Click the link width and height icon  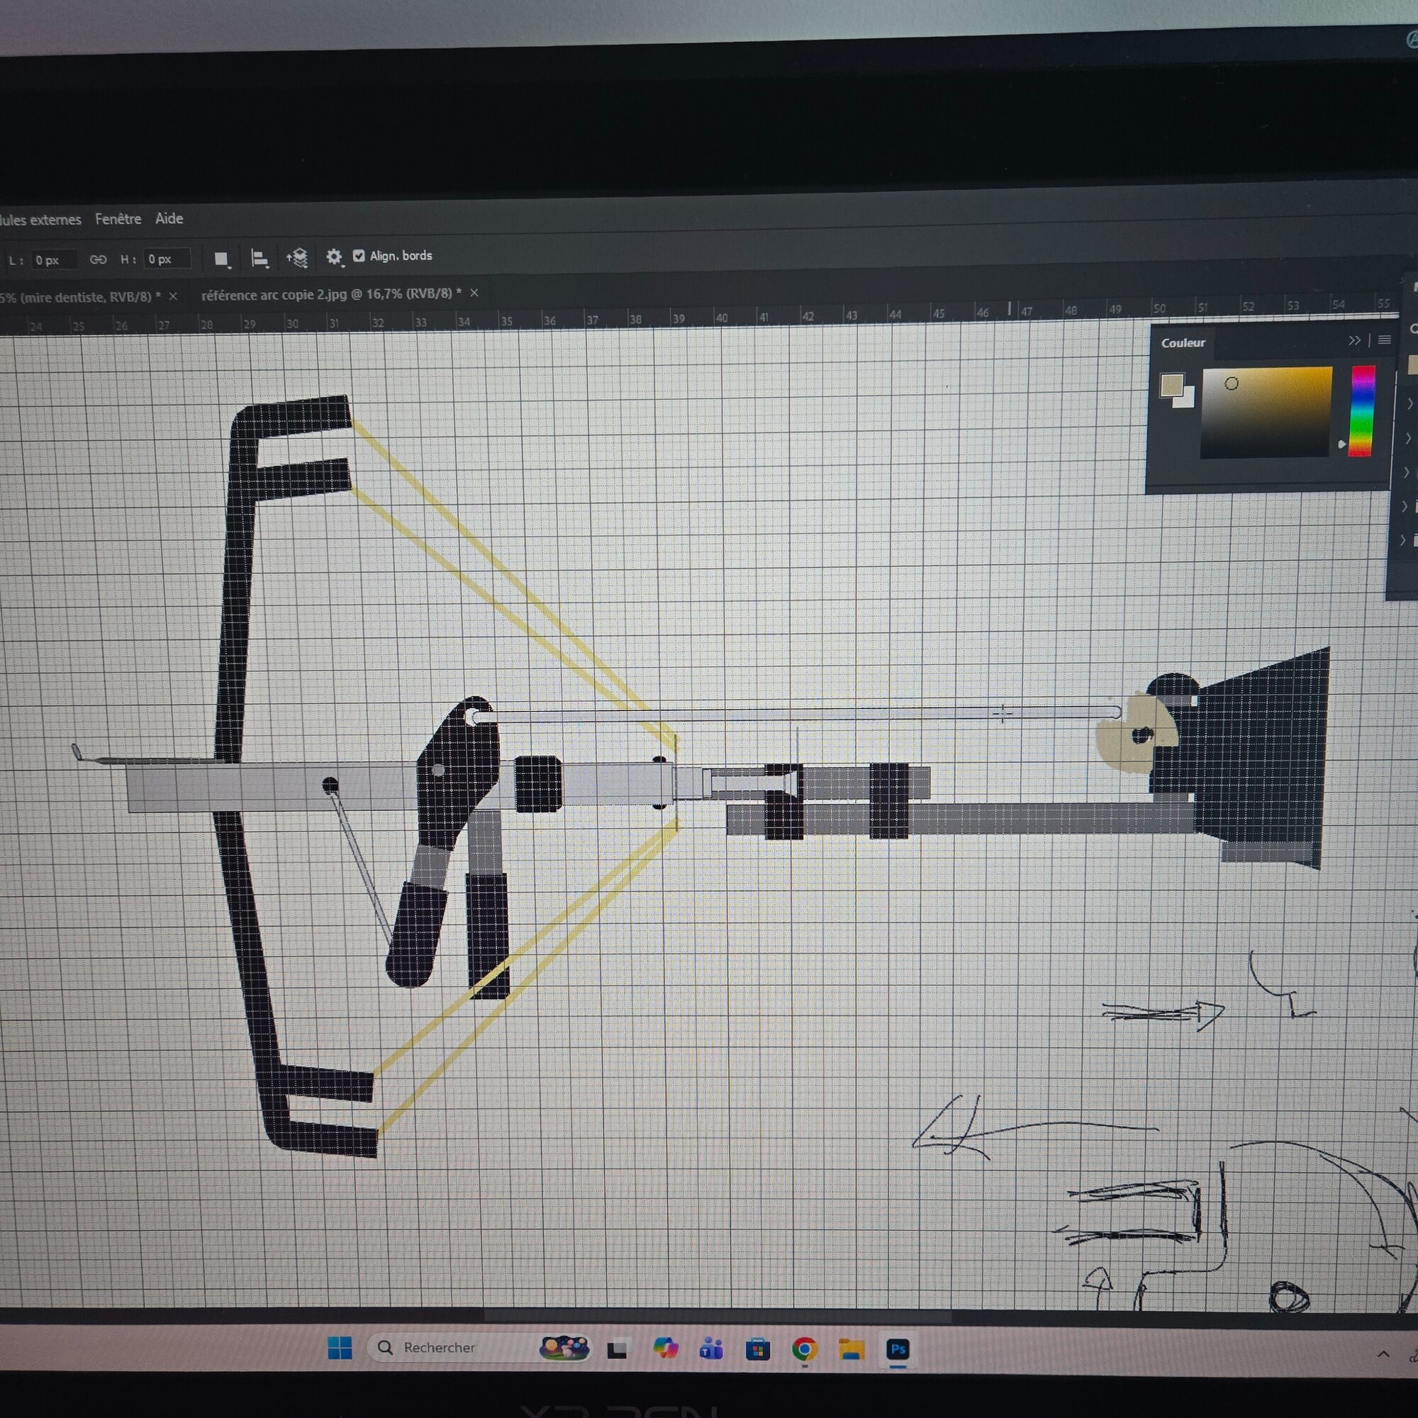tap(98, 259)
